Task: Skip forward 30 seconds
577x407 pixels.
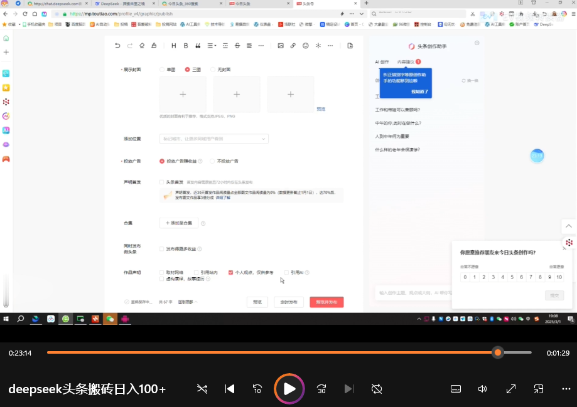Action: click(321, 389)
